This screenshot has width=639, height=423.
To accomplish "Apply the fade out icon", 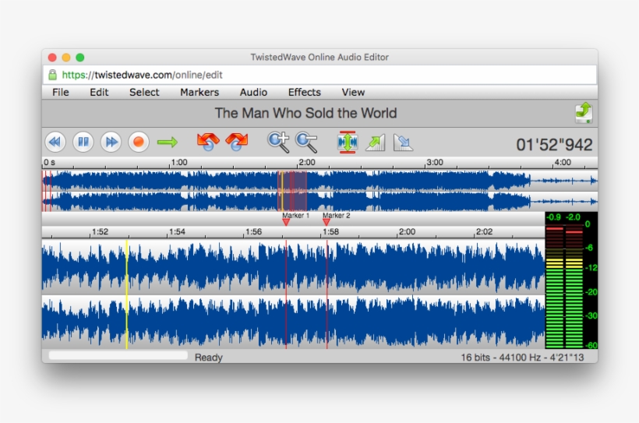I will (x=403, y=143).
